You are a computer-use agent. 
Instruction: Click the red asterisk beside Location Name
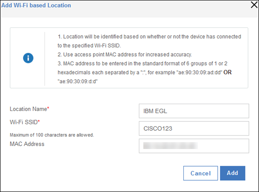tap(48, 108)
